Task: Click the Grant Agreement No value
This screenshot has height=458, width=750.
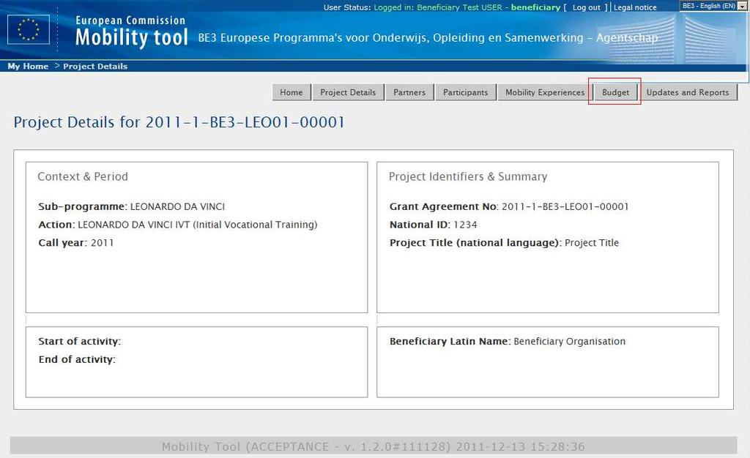Action: click(565, 207)
